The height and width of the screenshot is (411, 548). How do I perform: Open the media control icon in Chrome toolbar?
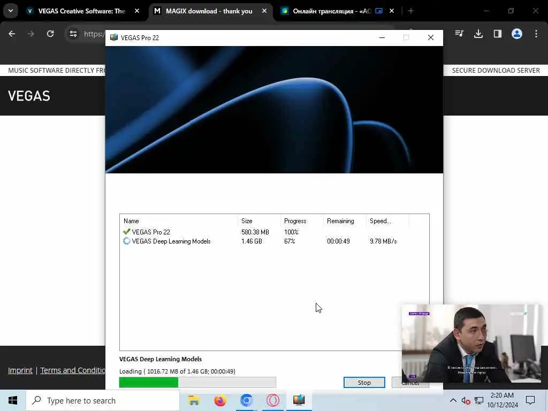point(459,34)
